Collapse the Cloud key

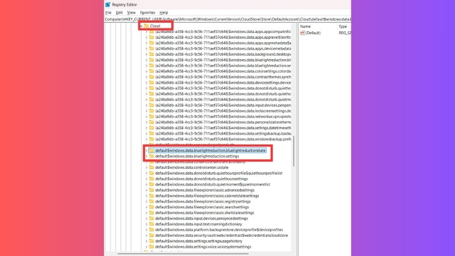click(141, 26)
